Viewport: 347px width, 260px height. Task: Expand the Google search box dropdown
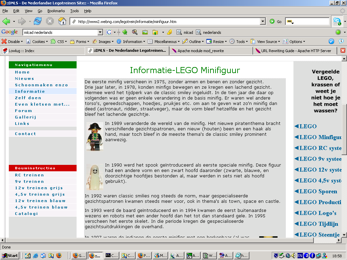100,32
